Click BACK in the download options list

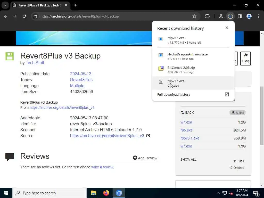(187, 112)
